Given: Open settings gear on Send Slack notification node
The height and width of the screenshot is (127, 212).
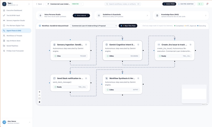Looking at the screenshot, I should point(86,78).
